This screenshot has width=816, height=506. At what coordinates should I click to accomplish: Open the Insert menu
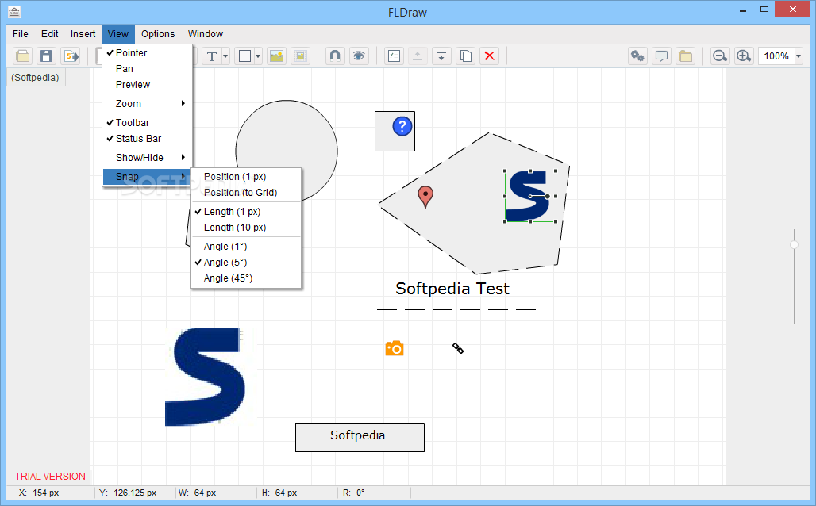(x=83, y=34)
